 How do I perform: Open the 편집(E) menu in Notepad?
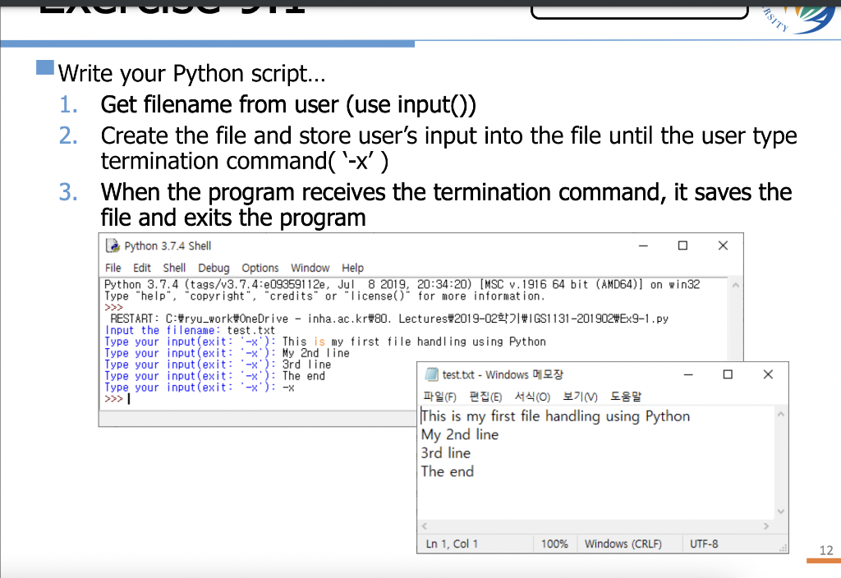coord(485,397)
